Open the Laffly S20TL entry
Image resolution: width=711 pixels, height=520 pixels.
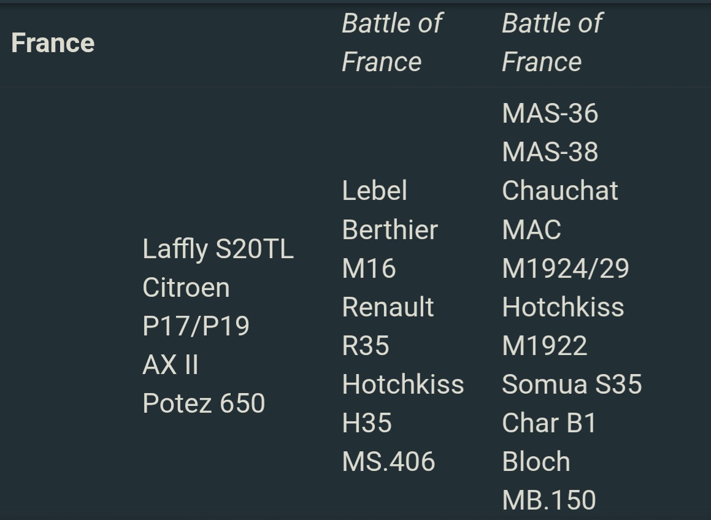coord(218,249)
